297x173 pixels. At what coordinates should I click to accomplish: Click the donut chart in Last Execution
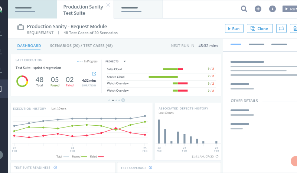point(22,81)
